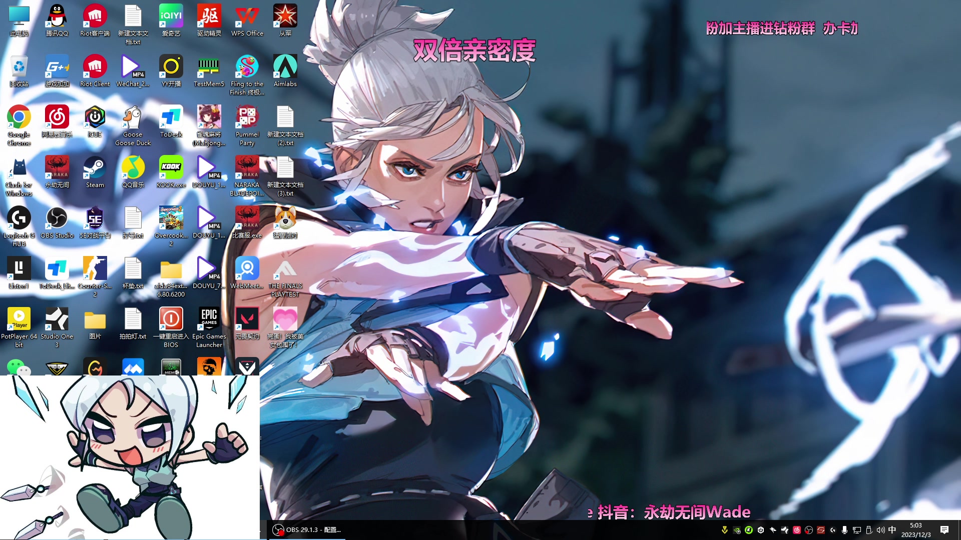Open the 猛兽派对 corgi game icon
Viewport: 961px width, 540px height.
point(285,222)
